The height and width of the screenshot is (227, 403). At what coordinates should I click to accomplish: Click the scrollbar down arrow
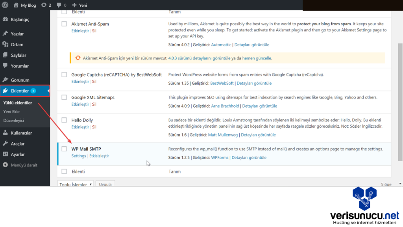pos(400,183)
